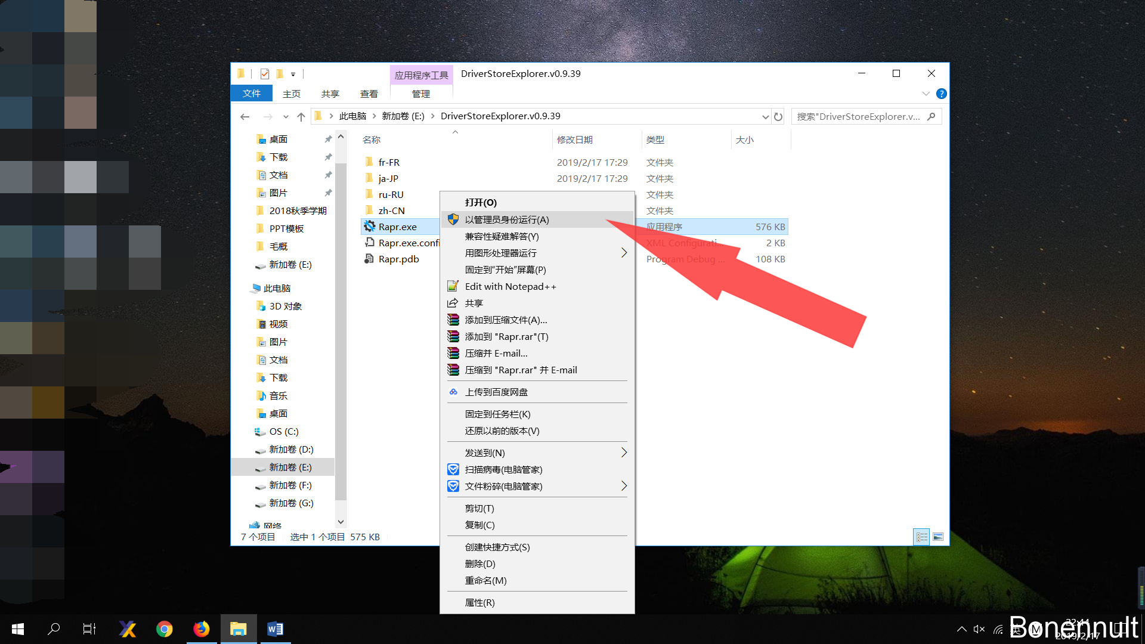Open 用图形处理器运行 submenu arrow
Screen dimensions: 1145x644
(624, 253)
